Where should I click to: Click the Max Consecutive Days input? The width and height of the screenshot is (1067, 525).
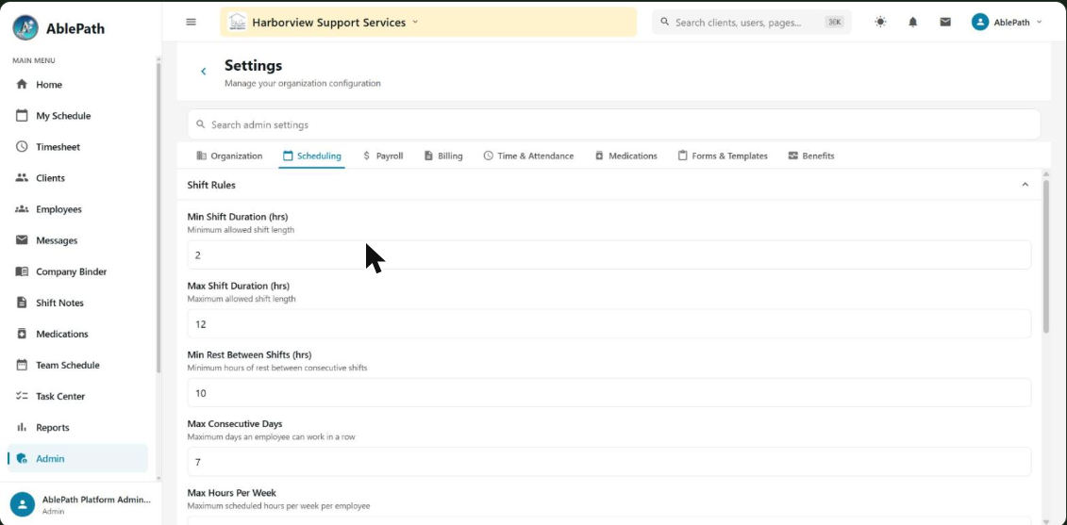click(x=609, y=462)
